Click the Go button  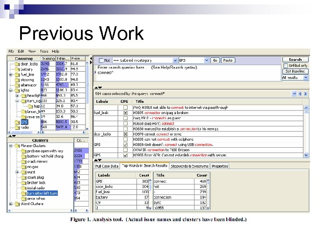(x=215, y=60)
